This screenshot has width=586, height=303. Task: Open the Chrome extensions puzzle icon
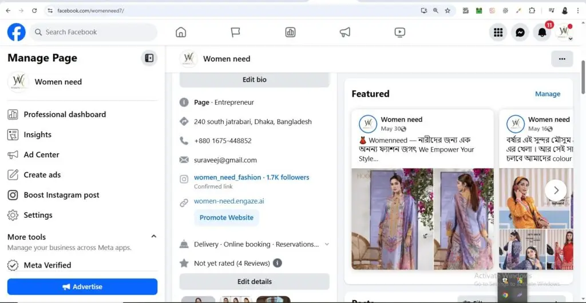click(532, 11)
